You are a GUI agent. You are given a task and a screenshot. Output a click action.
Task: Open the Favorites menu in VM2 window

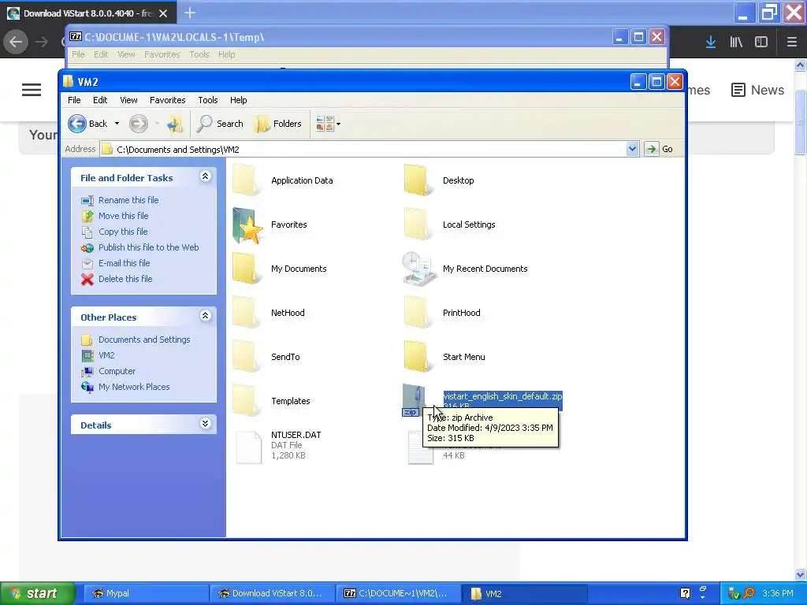167,100
